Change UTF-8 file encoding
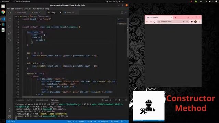 pyautogui.click(x=90, y=122)
